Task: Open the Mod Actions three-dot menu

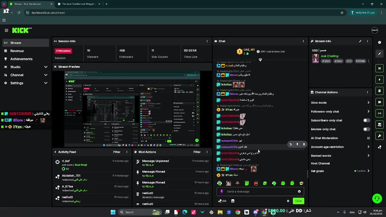Action: (207, 152)
